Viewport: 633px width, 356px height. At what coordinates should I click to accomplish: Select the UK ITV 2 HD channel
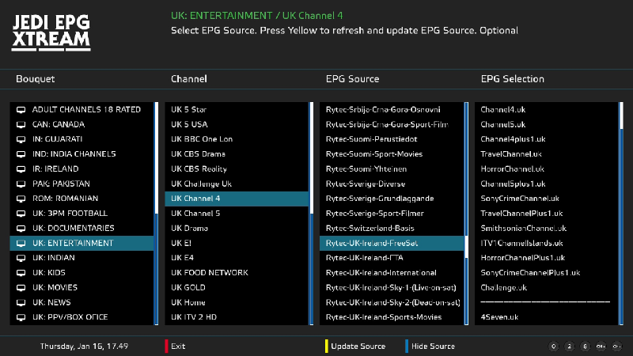point(237,317)
